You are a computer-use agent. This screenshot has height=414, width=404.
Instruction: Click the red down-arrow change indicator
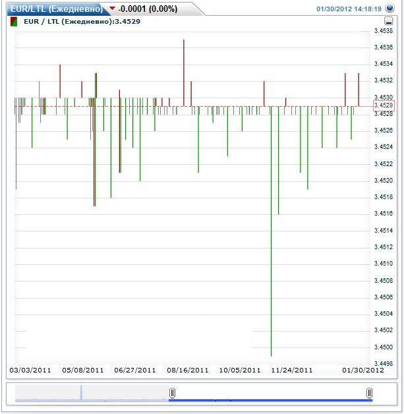112,9
